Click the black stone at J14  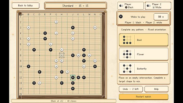(73, 89)
